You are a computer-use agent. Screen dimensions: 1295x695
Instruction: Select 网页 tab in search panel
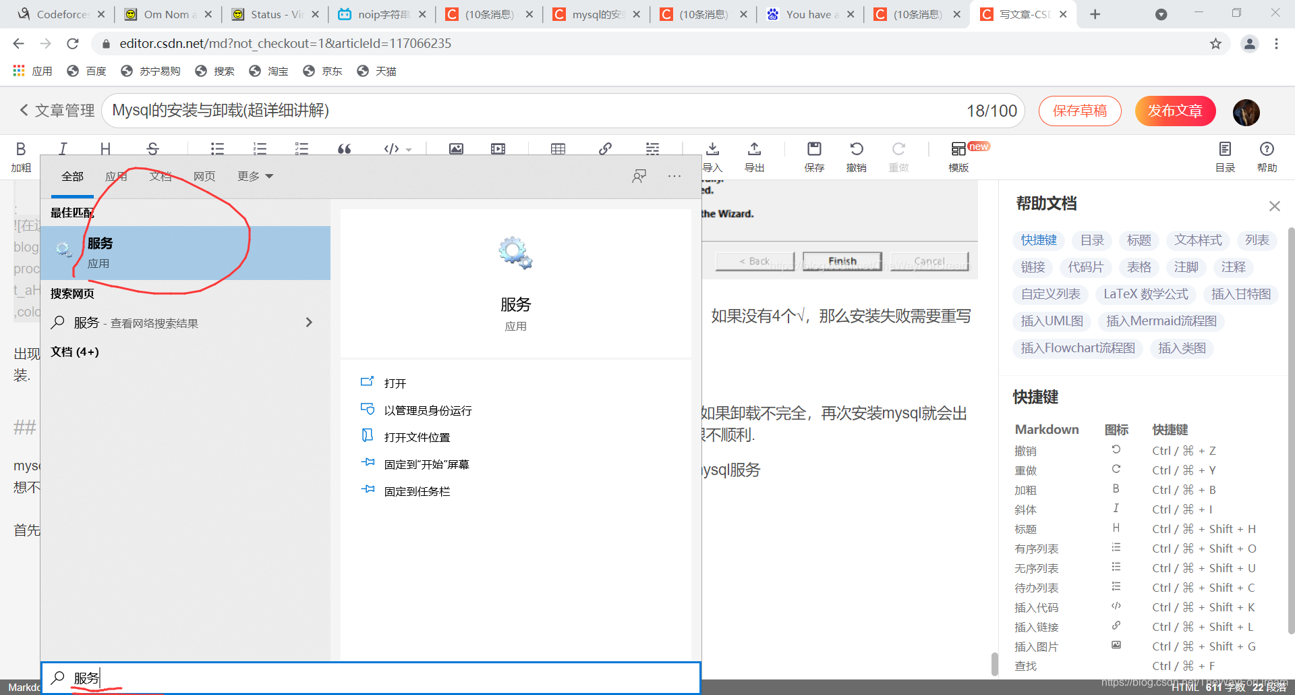coord(204,176)
